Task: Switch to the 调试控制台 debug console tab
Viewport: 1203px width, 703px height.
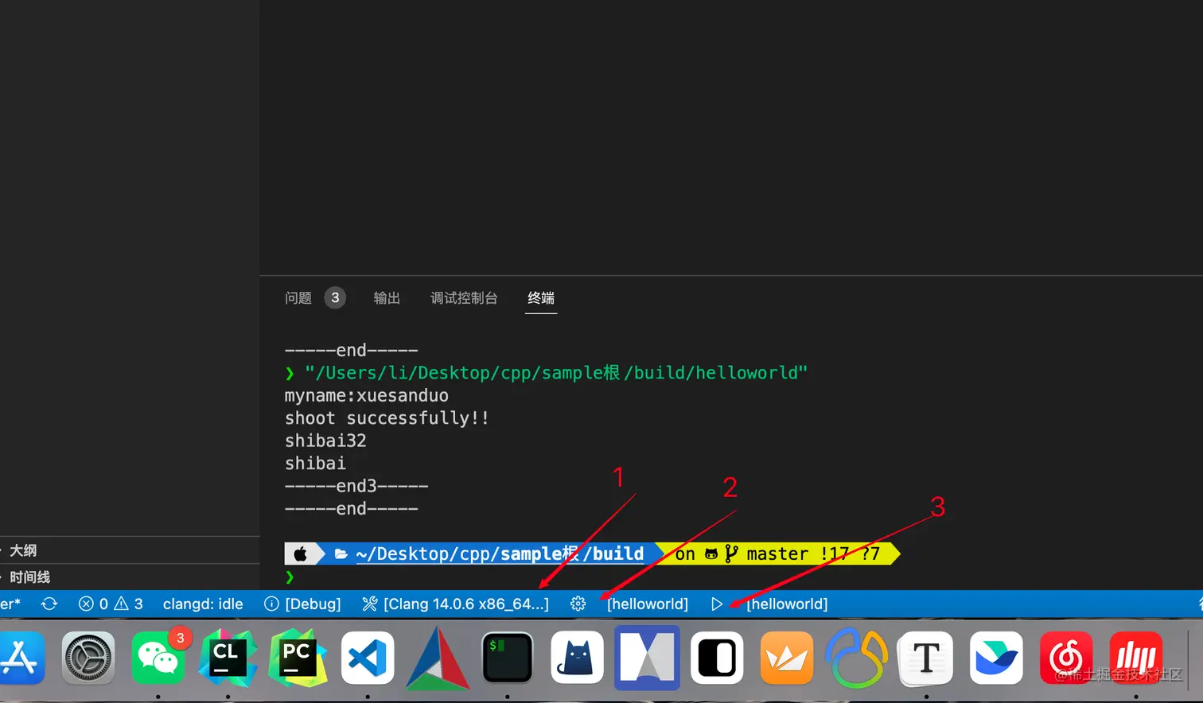Action: [x=464, y=297]
